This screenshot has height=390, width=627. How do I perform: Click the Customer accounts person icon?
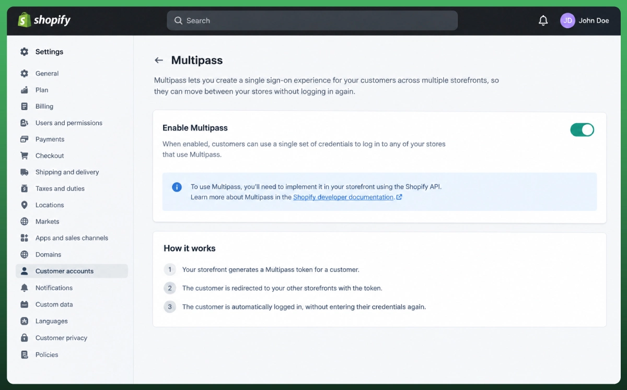click(x=24, y=271)
